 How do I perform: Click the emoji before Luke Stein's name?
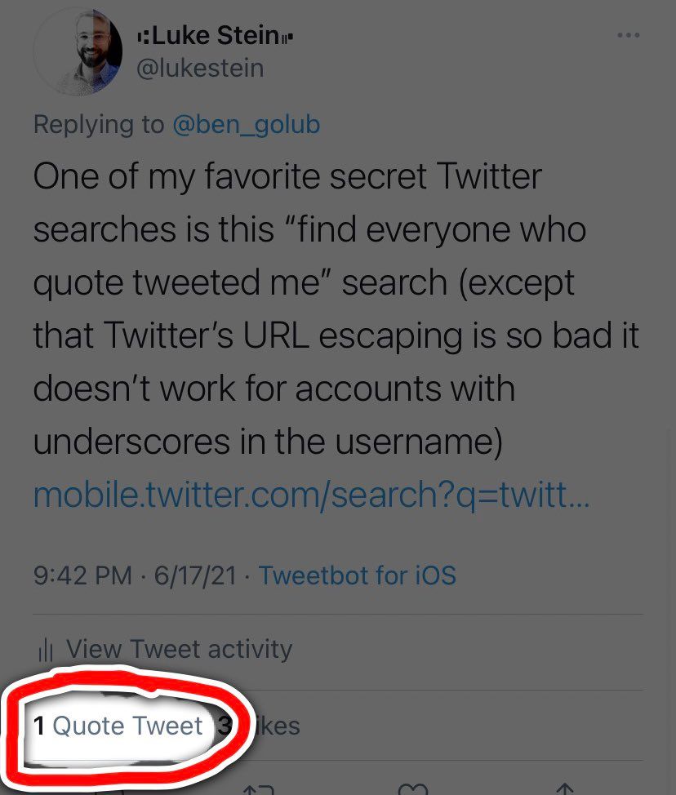click(x=142, y=37)
